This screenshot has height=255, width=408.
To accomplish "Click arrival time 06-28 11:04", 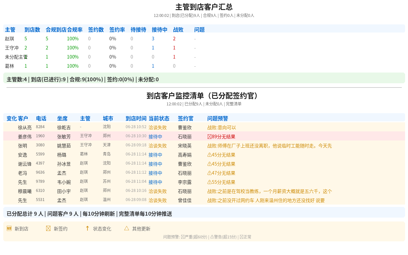I will [x=136, y=181].
